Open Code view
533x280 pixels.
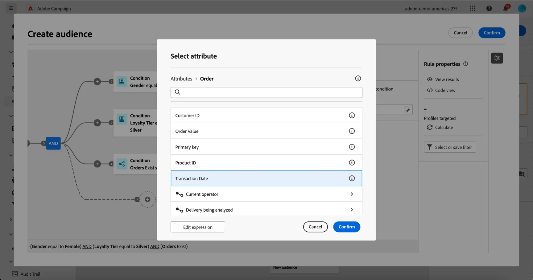pos(441,90)
